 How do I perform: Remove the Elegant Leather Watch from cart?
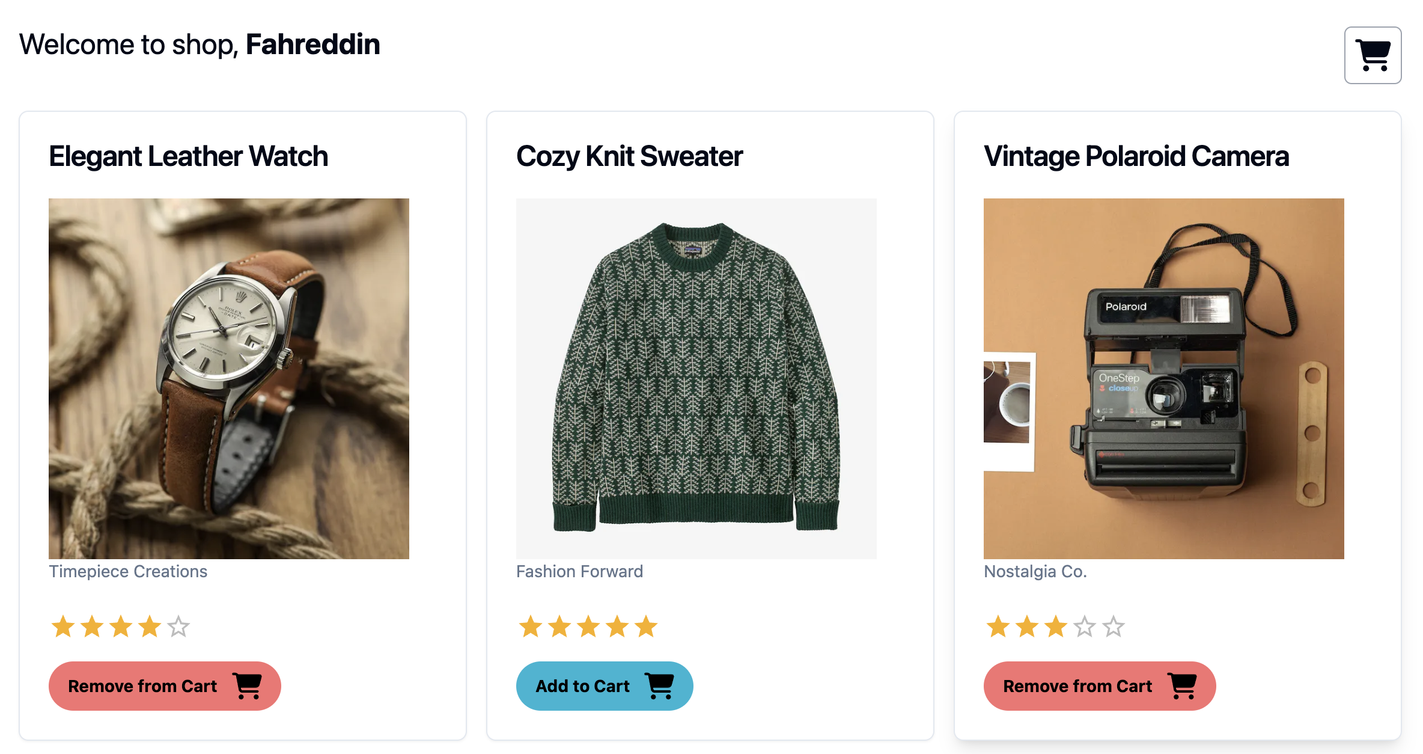(165, 685)
